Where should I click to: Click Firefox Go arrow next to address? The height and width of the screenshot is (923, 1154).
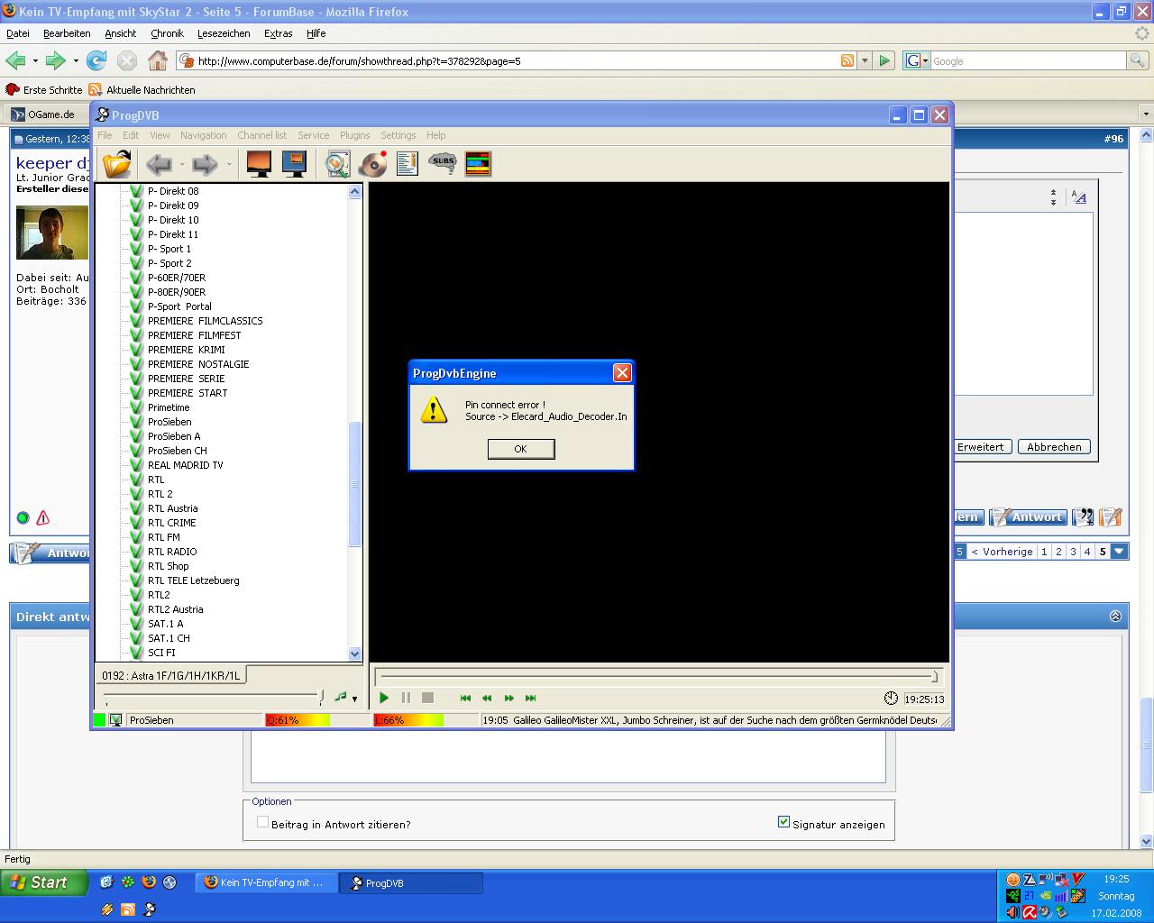(x=884, y=60)
